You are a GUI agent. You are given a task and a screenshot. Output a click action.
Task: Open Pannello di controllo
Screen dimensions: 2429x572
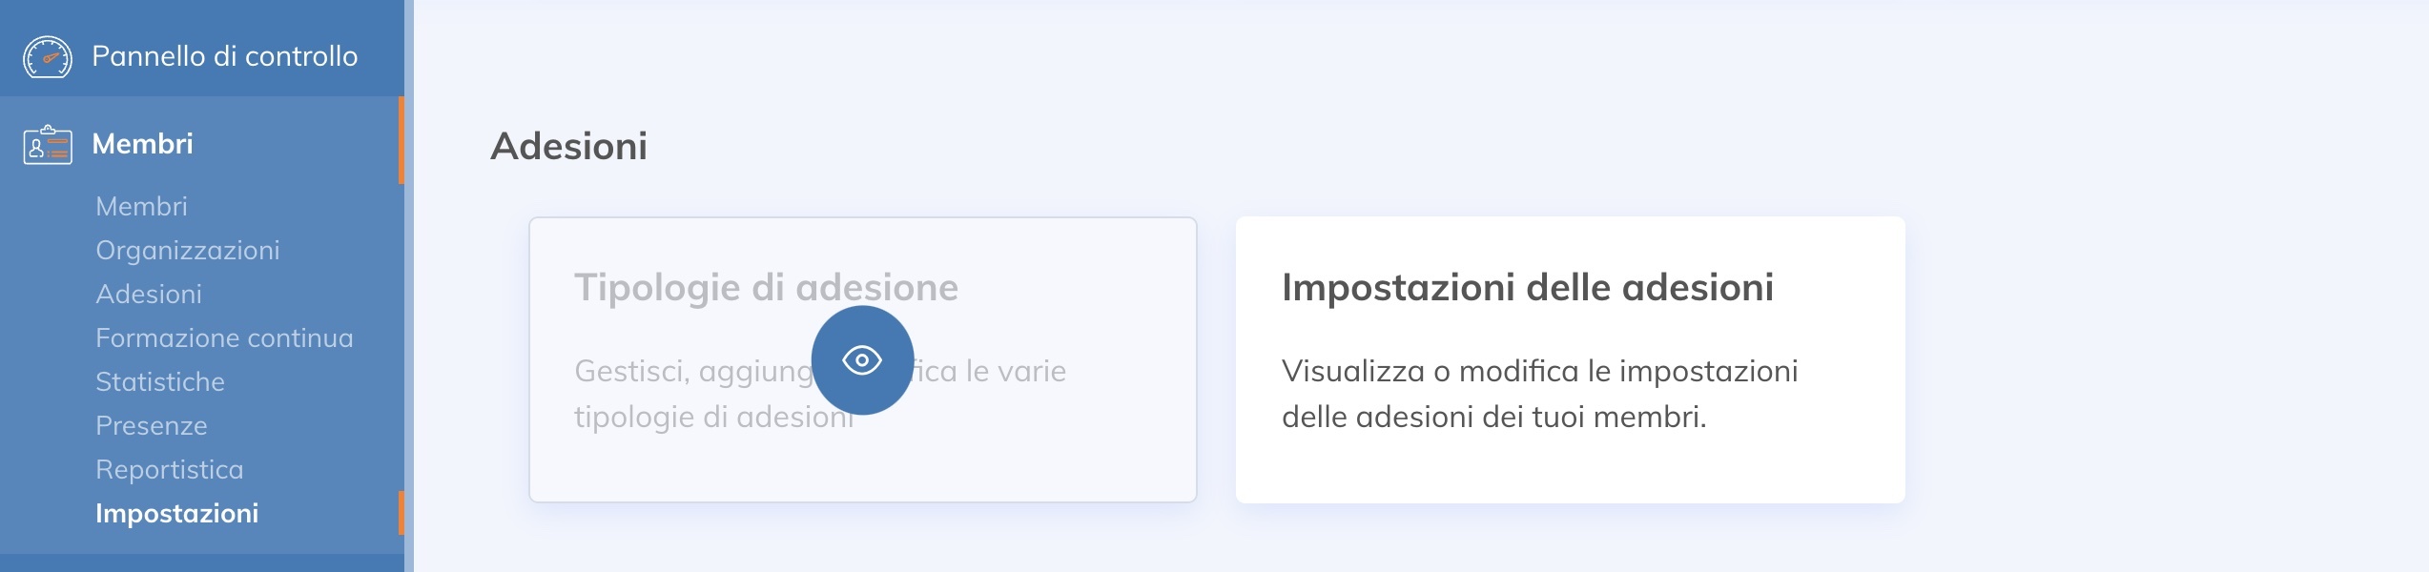point(225,57)
